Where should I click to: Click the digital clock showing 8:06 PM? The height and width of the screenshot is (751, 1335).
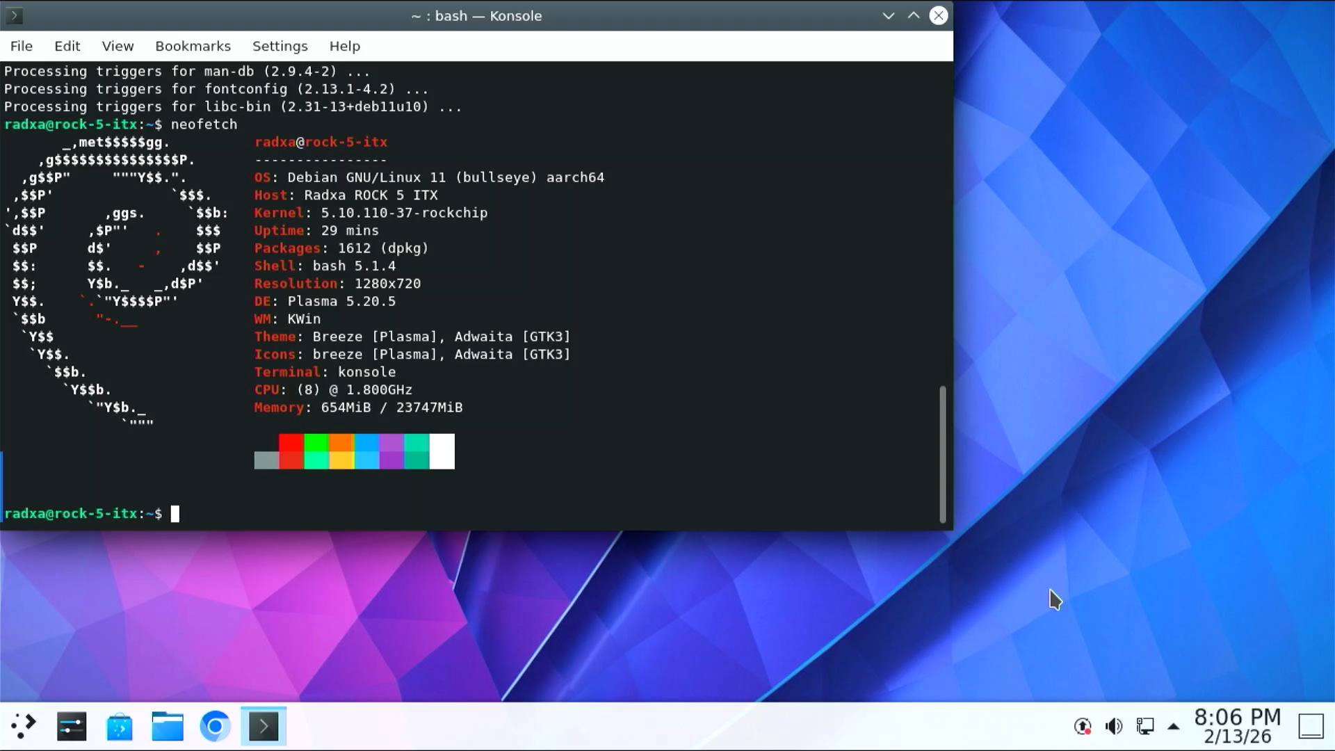[1237, 727]
